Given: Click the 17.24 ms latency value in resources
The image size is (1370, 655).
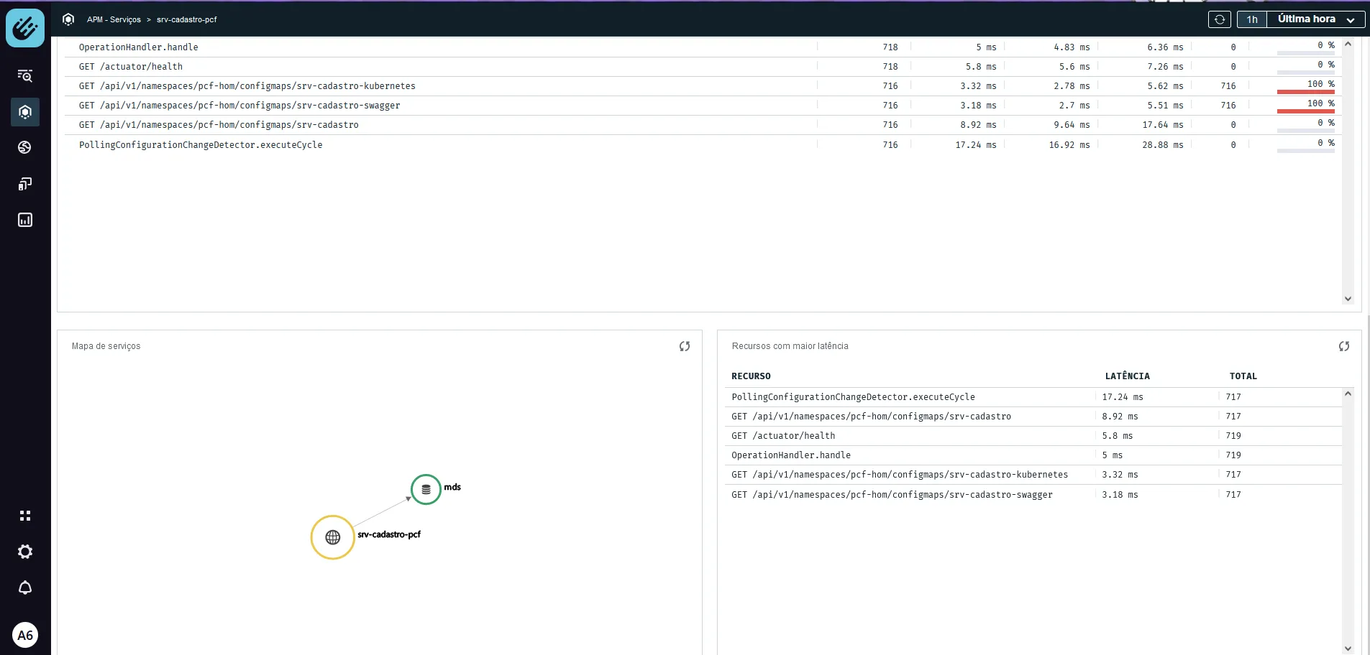Looking at the screenshot, I should 1123,397.
